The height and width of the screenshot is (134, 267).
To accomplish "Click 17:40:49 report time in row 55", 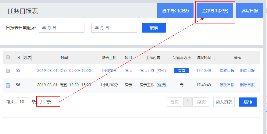I will pyautogui.click(x=204, y=71).
